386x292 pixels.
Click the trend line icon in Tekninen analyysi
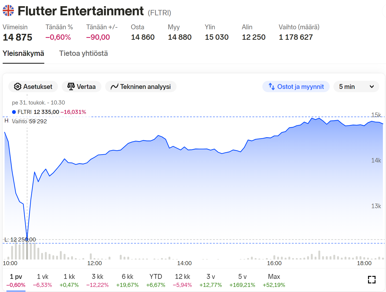point(115,86)
